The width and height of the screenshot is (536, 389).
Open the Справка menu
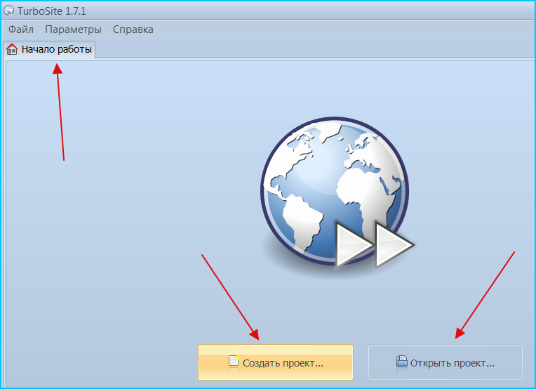tap(133, 29)
